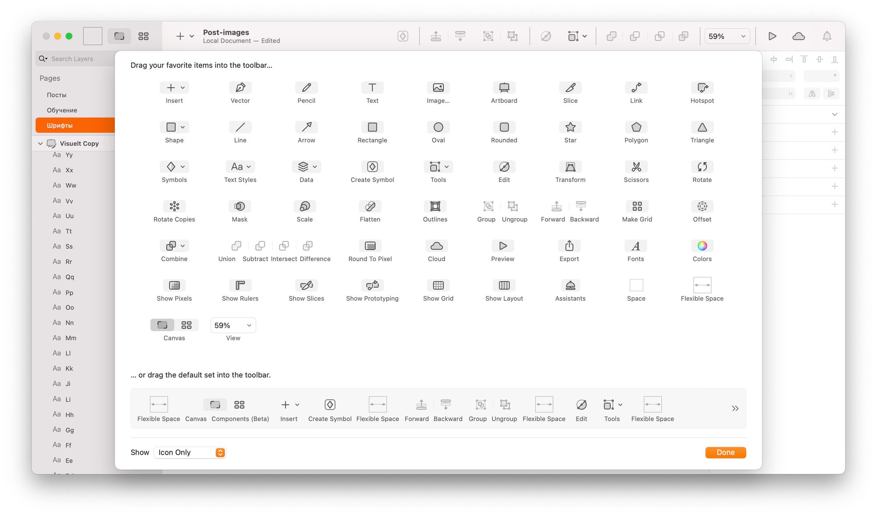
Task: Switch to Components view in toolbar
Action: (x=143, y=36)
